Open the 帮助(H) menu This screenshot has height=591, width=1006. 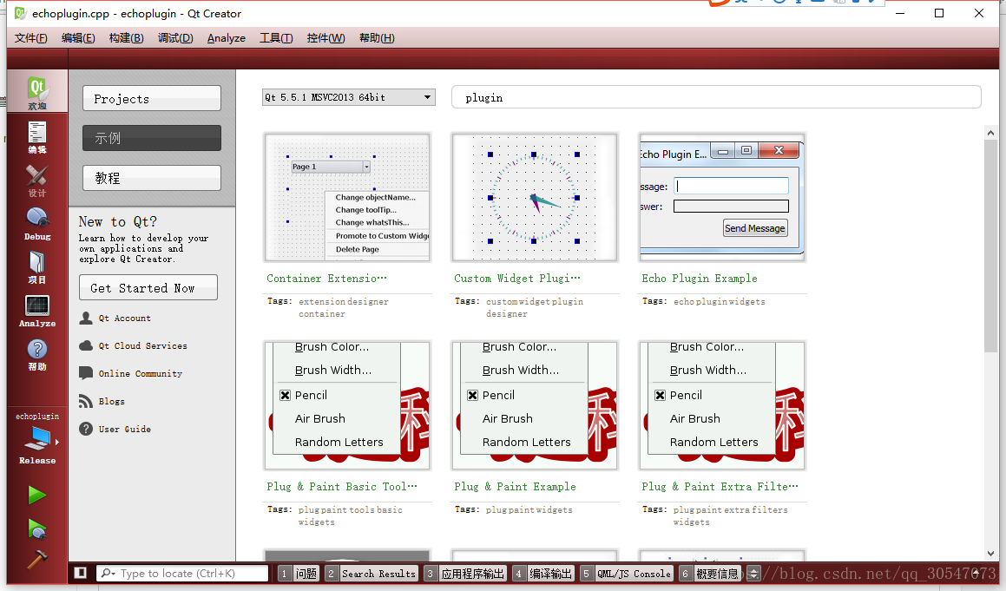377,38
